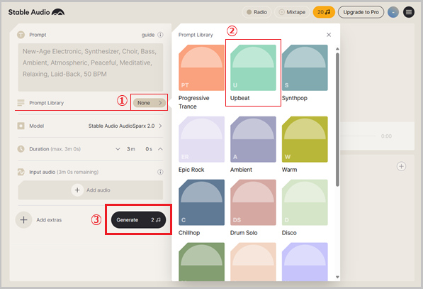
Task: Toggle the Mixtape mode
Action: pos(292,12)
